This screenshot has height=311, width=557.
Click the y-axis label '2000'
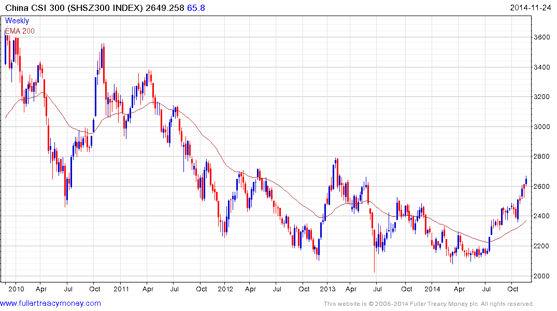point(542,276)
